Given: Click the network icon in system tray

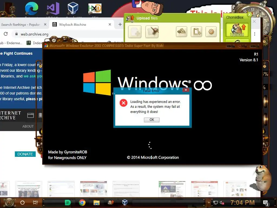Looking at the screenshot, I should point(215,203).
